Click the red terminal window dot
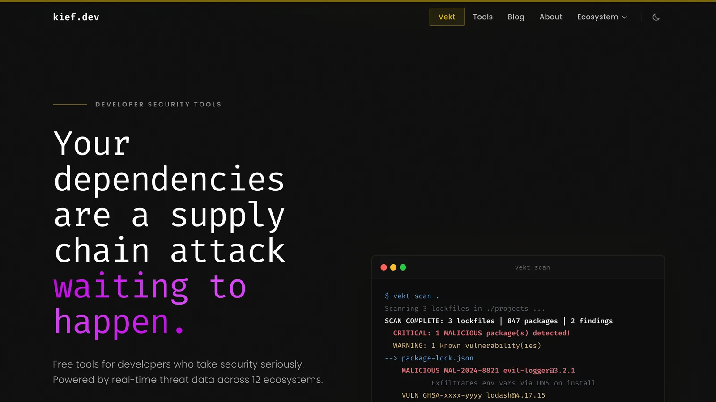The image size is (716, 402). (384, 267)
